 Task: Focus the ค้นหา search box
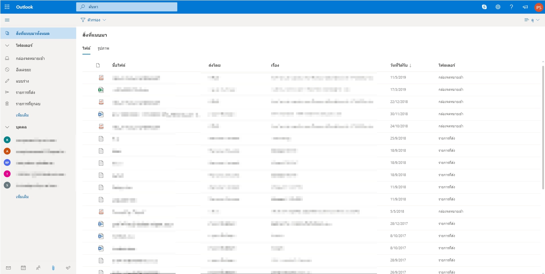(x=127, y=7)
